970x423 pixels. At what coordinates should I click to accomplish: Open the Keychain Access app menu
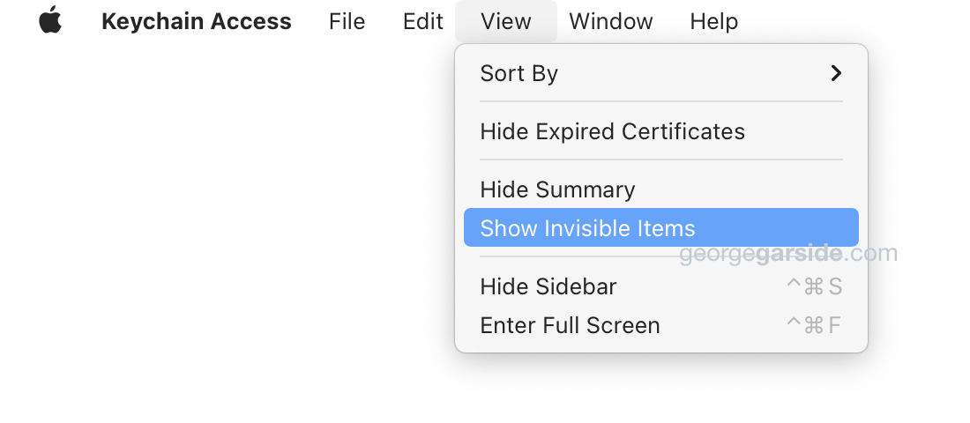pyautogui.click(x=196, y=21)
